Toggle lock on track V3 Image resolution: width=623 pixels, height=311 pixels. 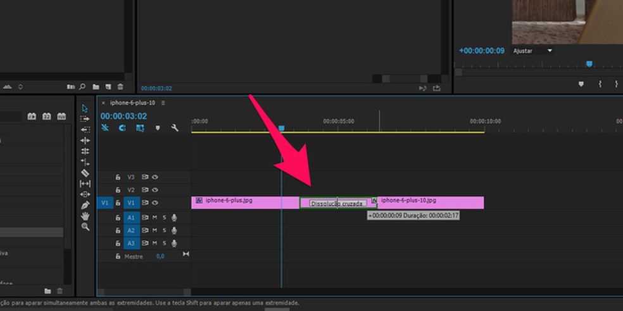click(118, 177)
